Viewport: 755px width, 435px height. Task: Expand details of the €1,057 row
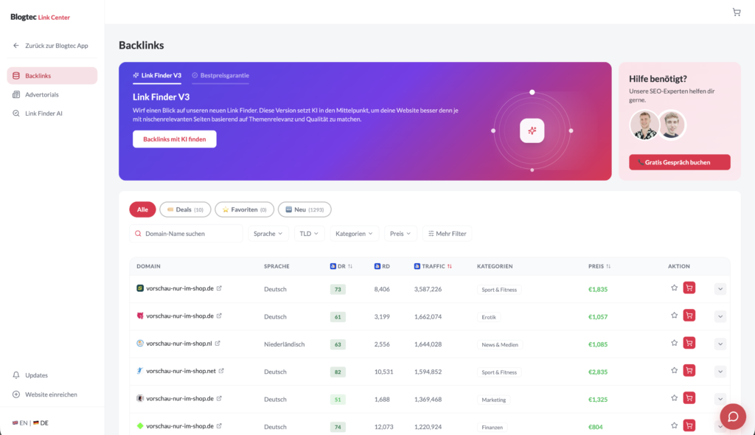tap(720, 316)
